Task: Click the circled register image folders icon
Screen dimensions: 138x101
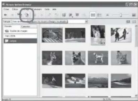Action: click(x=27, y=15)
